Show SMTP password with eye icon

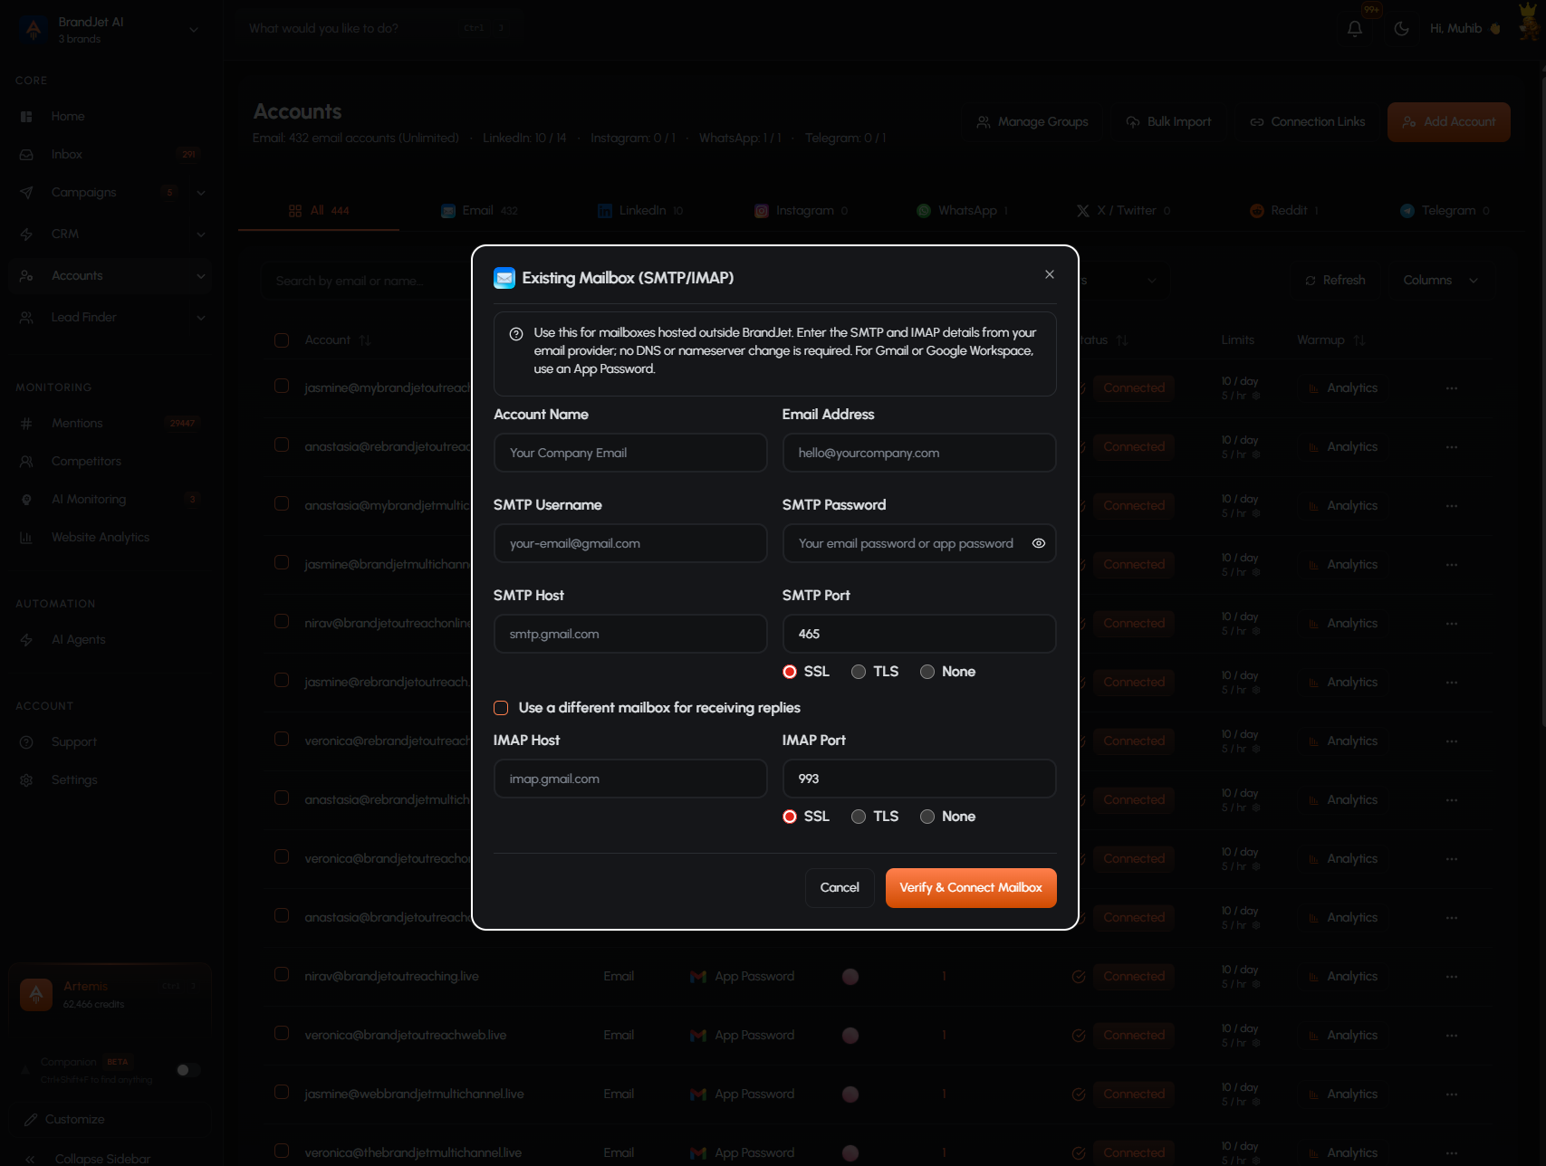[x=1038, y=543]
